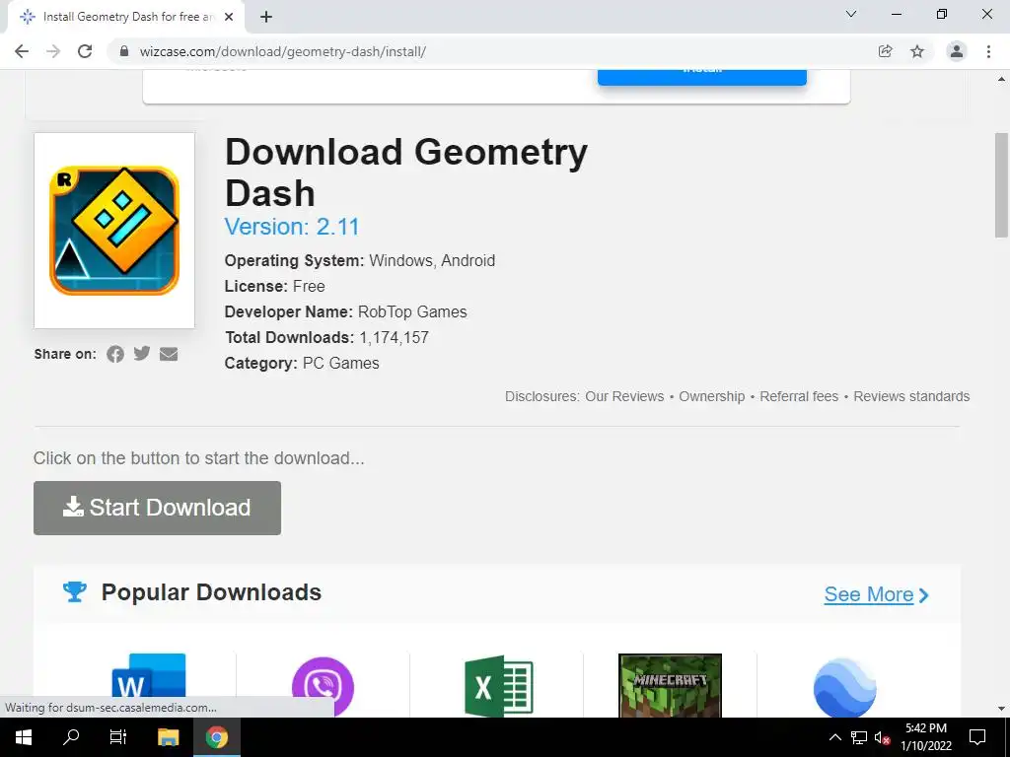
Task: Click the Total Downloads 1,174,157 value
Action: tap(394, 337)
